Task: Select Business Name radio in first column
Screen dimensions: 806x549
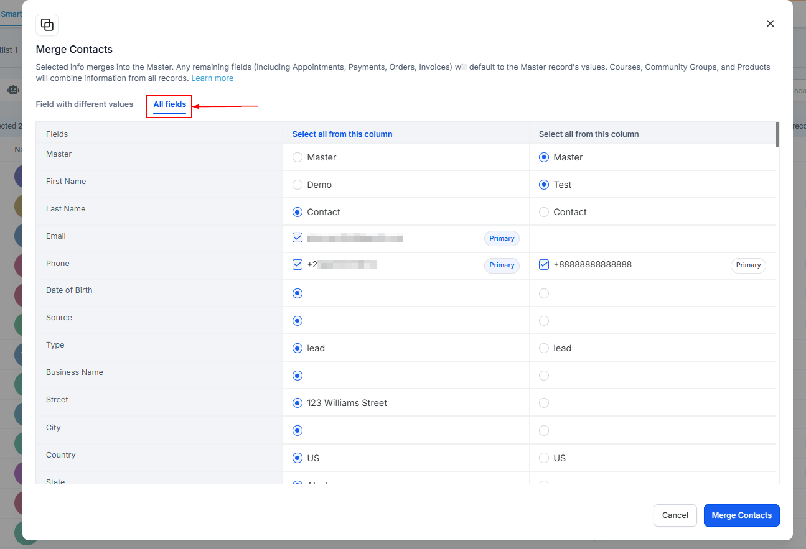Action: click(298, 376)
